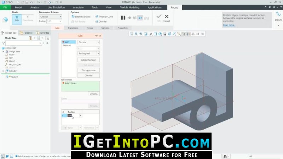
Task: Click the no-preview circle icon
Action: (x=129, y=18)
